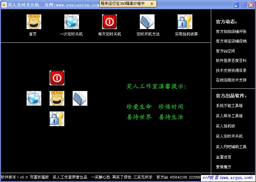Click the smiley app icon in the title bar
The height and width of the screenshot is (182, 256).
click(4, 5)
